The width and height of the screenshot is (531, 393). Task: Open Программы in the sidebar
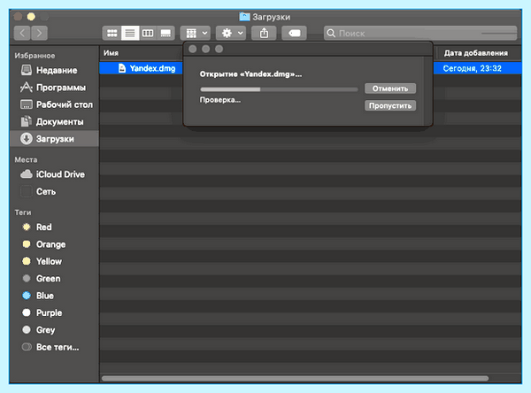tap(53, 88)
